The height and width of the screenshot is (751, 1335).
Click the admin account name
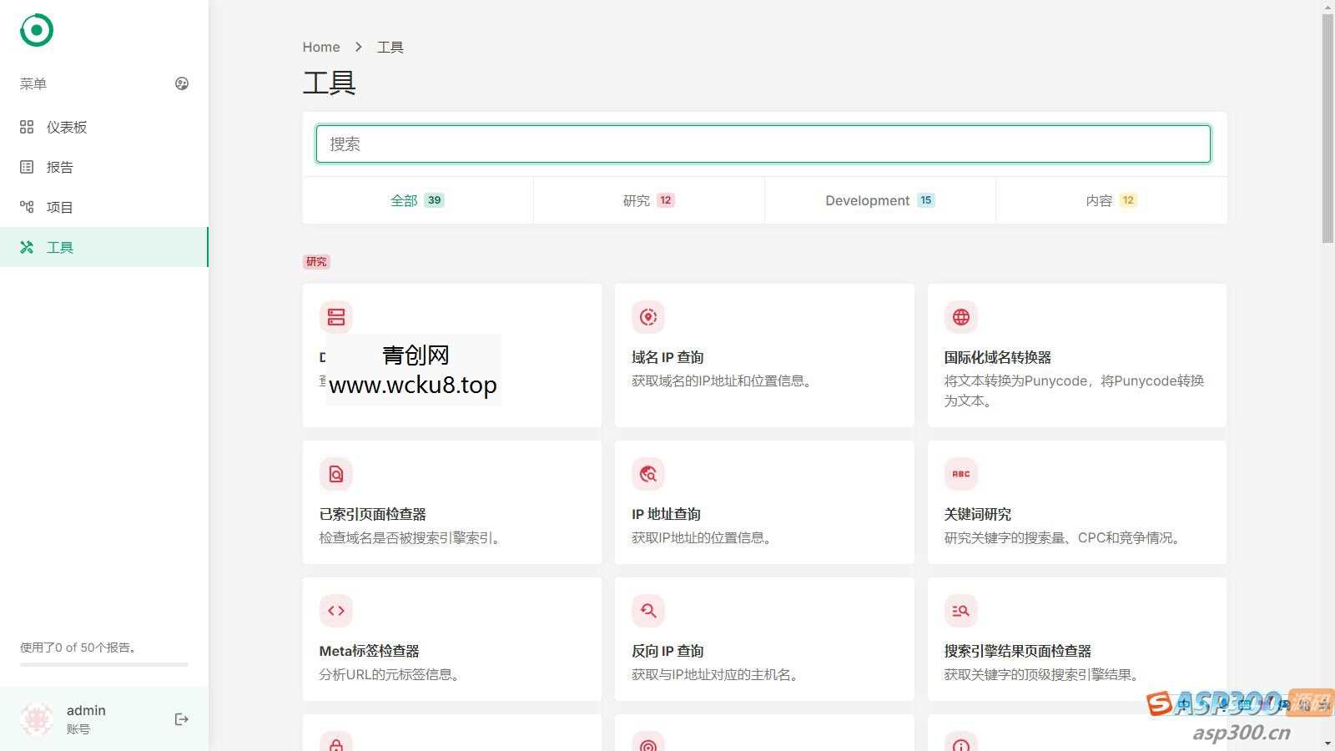86,710
